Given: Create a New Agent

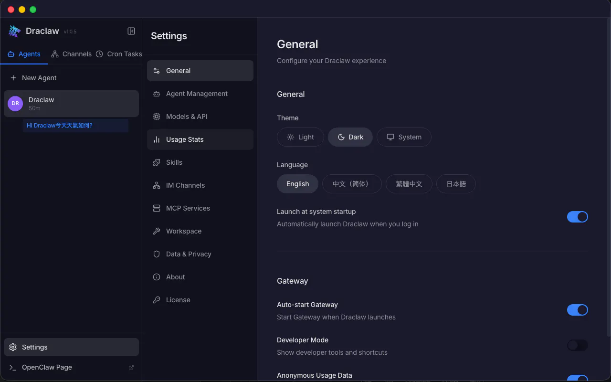Looking at the screenshot, I should pos(33,78).
